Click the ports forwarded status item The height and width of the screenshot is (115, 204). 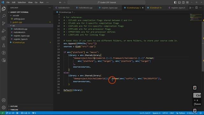(34, 113)
